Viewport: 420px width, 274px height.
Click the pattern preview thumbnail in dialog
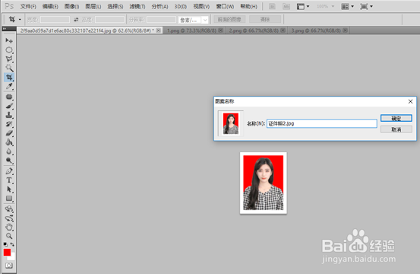coord(231,123)
